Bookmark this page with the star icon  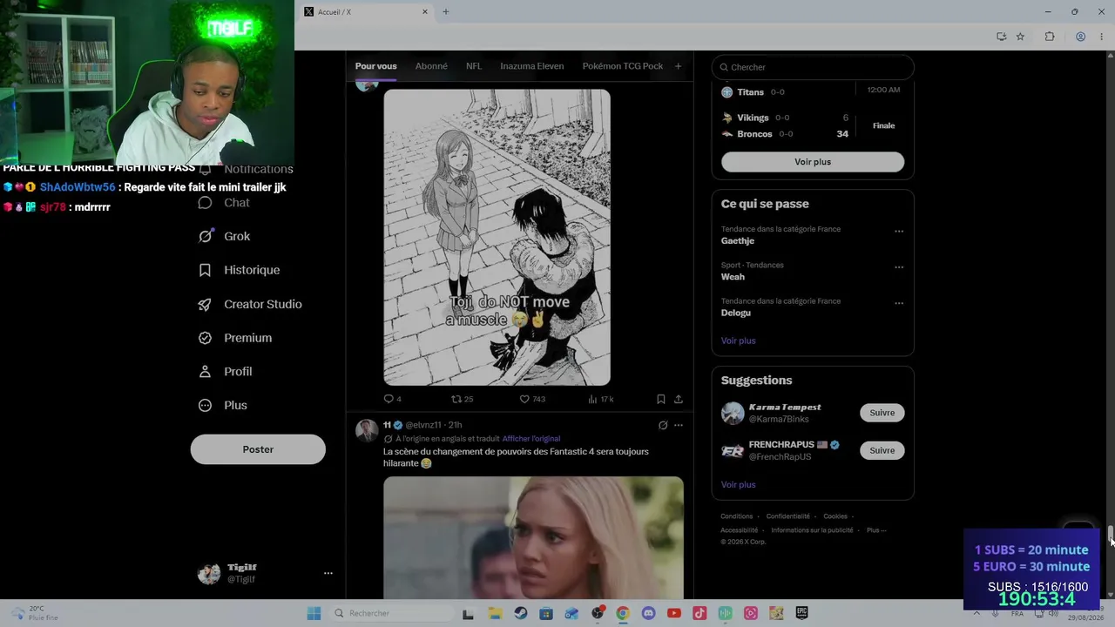(x=1020, y=37)
